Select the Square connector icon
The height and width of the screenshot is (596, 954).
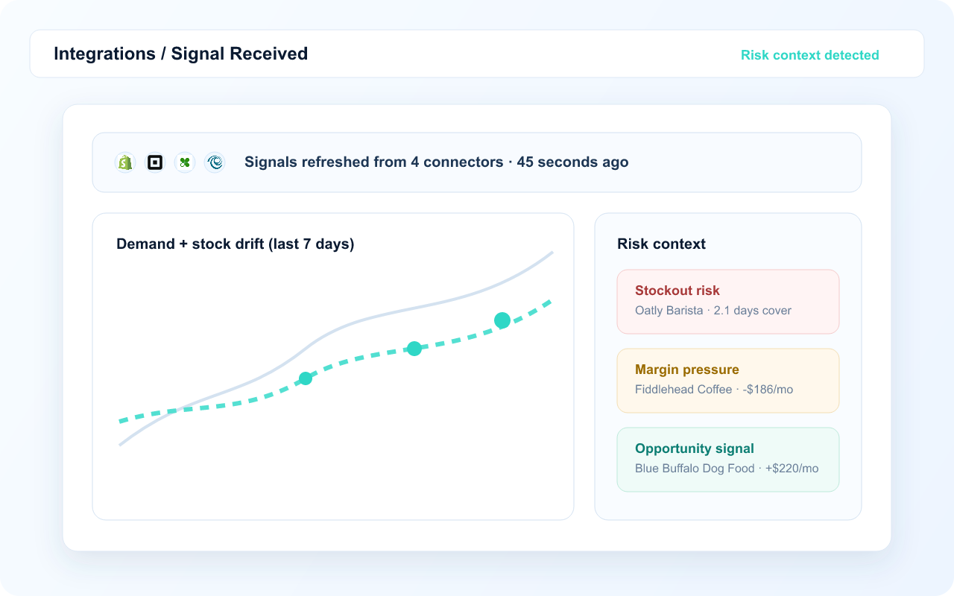pos(155,162)
